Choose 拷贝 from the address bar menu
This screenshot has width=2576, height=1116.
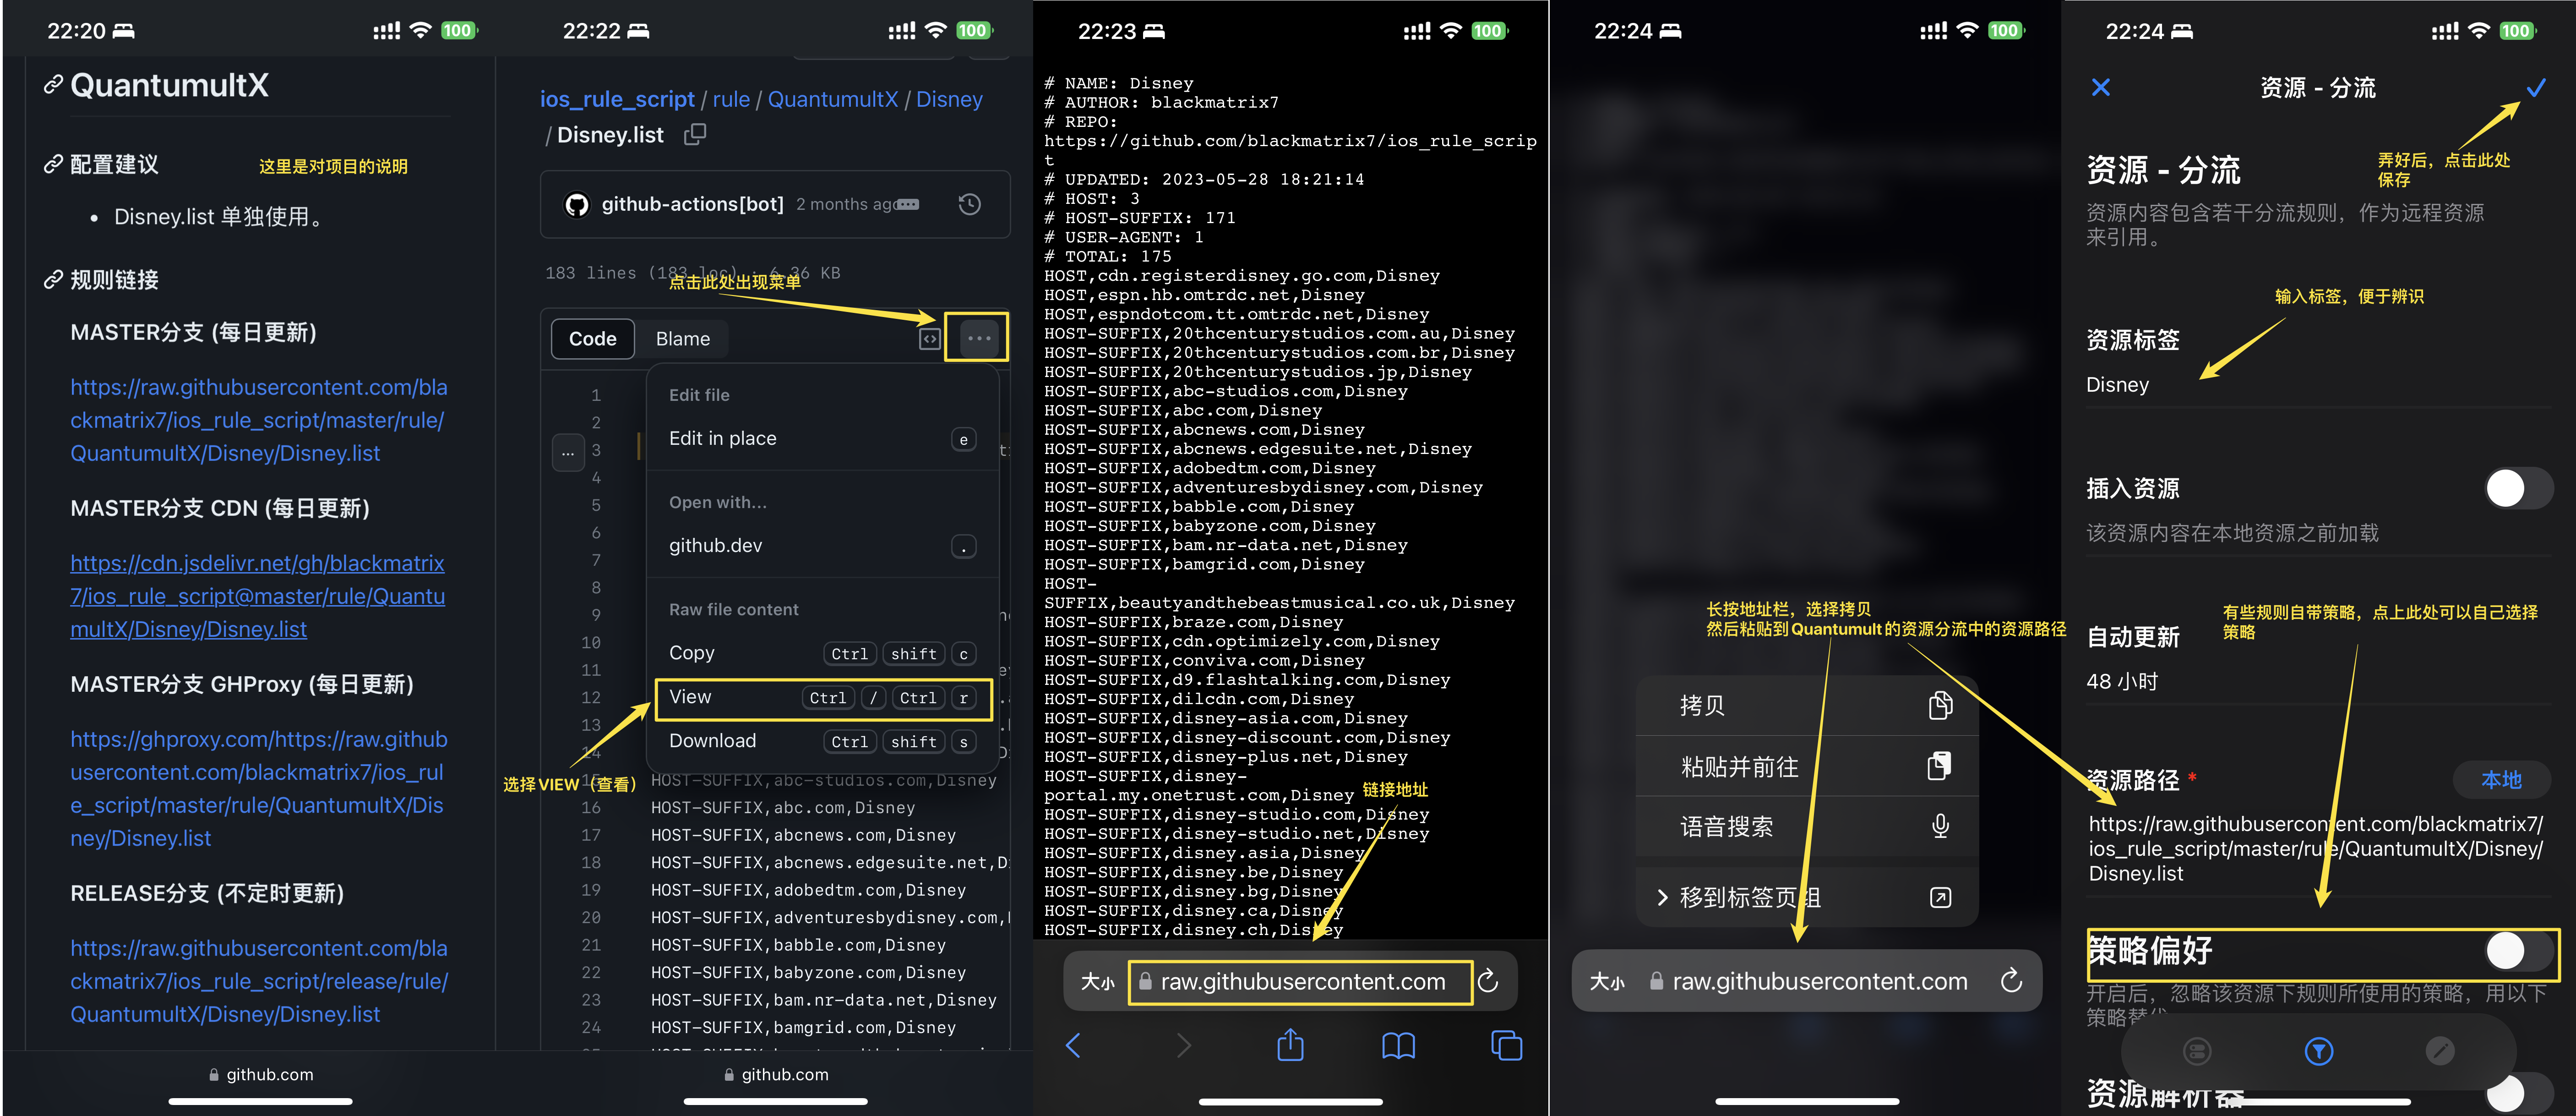pos(1806,705)
